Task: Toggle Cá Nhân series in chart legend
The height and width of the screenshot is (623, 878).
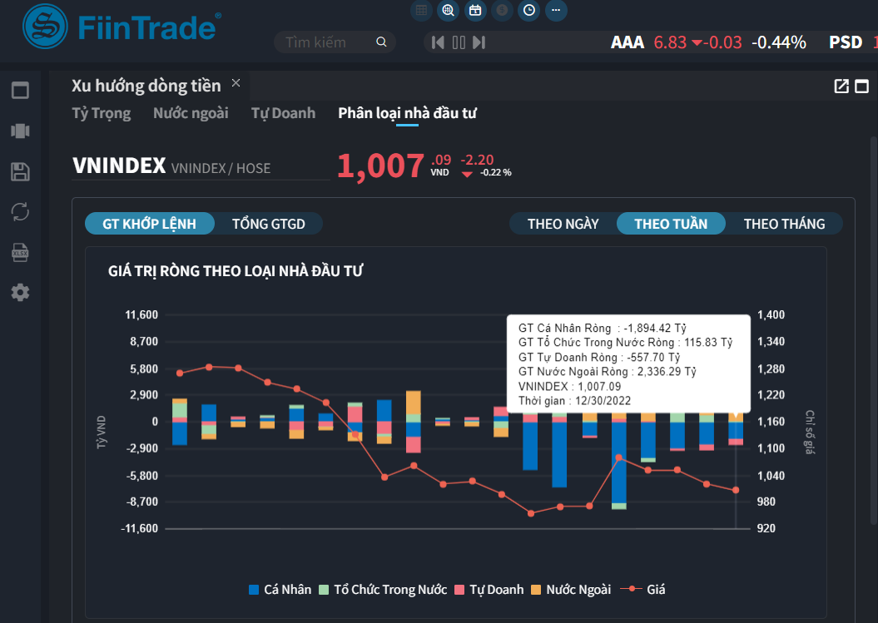Action: (280, 590)
